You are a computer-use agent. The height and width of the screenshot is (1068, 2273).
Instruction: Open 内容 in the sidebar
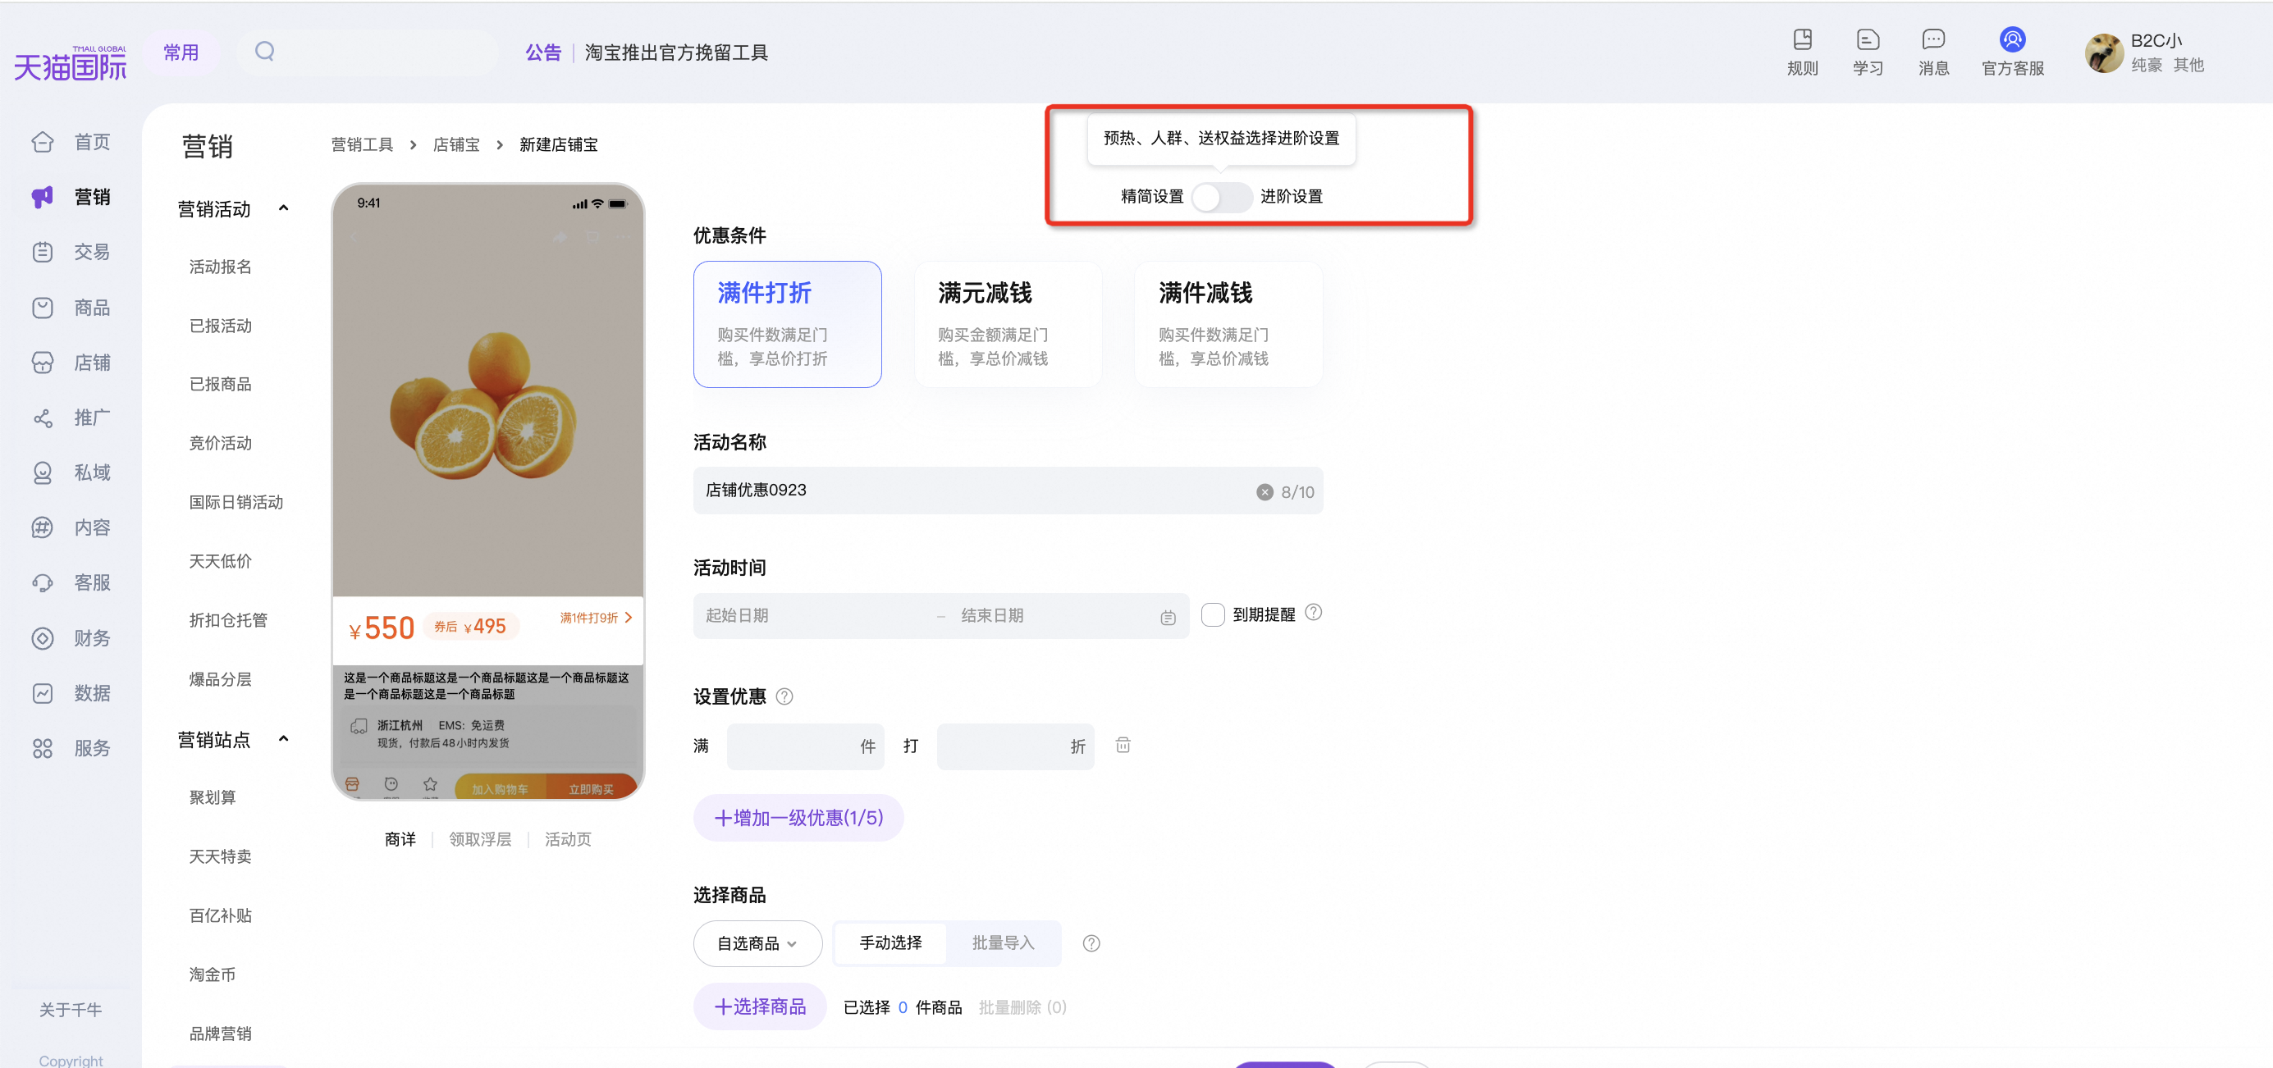coord(71,527)
